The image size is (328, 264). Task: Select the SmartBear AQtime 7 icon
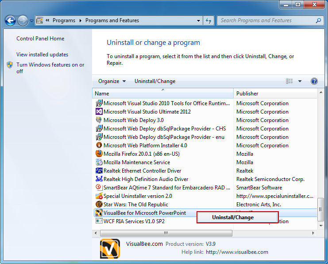99,187
